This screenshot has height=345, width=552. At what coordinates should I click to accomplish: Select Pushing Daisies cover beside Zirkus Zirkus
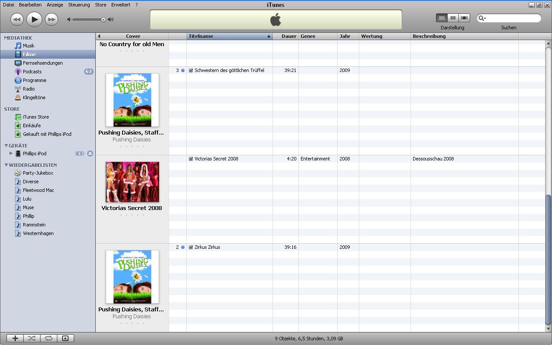(132, 277)
